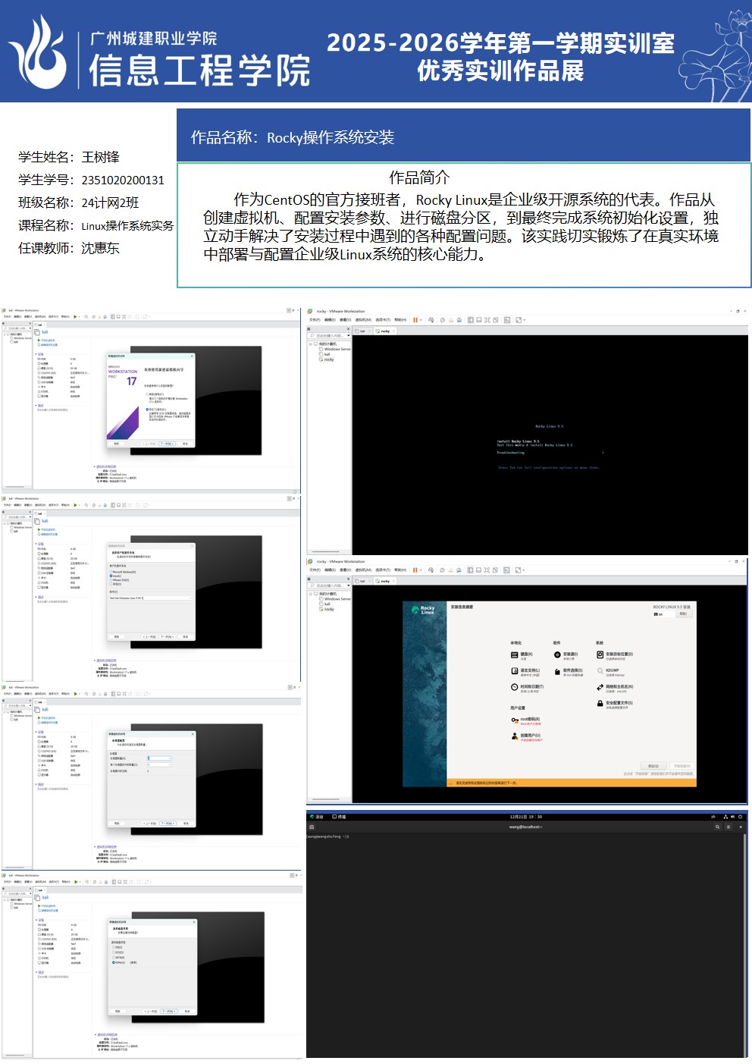Click the keyboard (键盘) icon in Rocky installer
752x1064 pixels.
[x=515, y=654]
